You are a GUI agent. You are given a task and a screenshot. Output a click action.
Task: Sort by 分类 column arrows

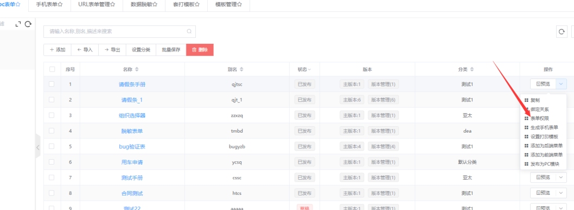coord(472,69)
